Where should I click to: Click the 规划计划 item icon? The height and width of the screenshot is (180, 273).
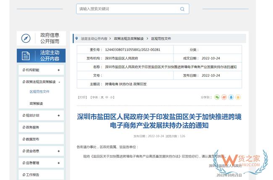pyautogui.click(x=24, y=116)
